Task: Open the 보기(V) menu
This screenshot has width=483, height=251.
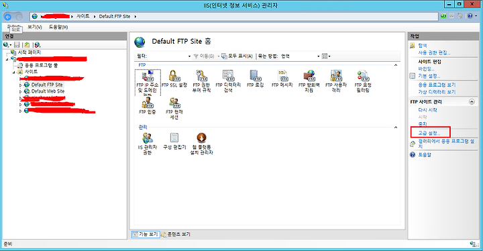Action: pos(34,27)
